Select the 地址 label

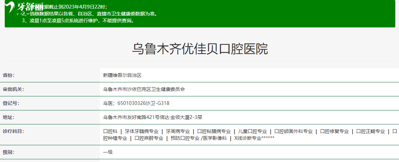click(x=9, y=117)
